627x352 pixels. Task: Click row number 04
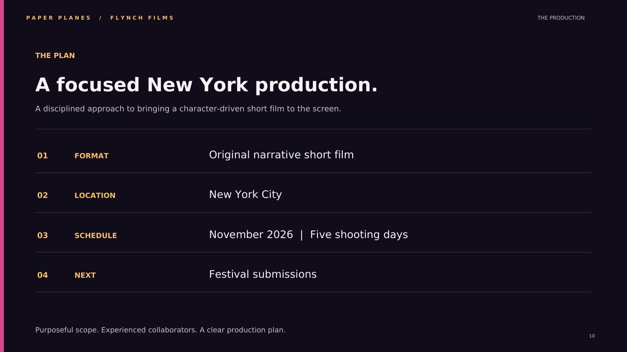pos(42,275)
